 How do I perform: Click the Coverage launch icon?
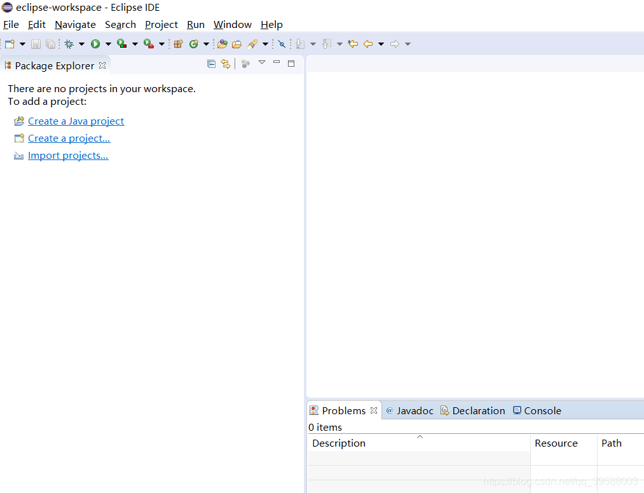(121, 43)
